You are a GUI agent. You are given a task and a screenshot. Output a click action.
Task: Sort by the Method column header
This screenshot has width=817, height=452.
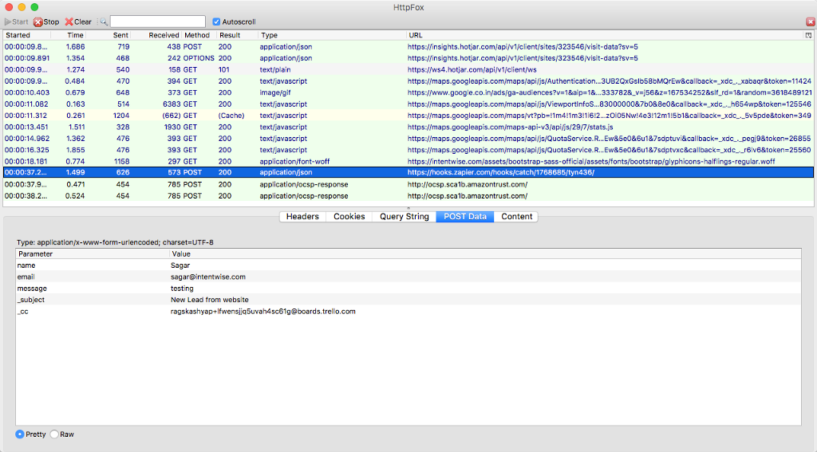199,35
